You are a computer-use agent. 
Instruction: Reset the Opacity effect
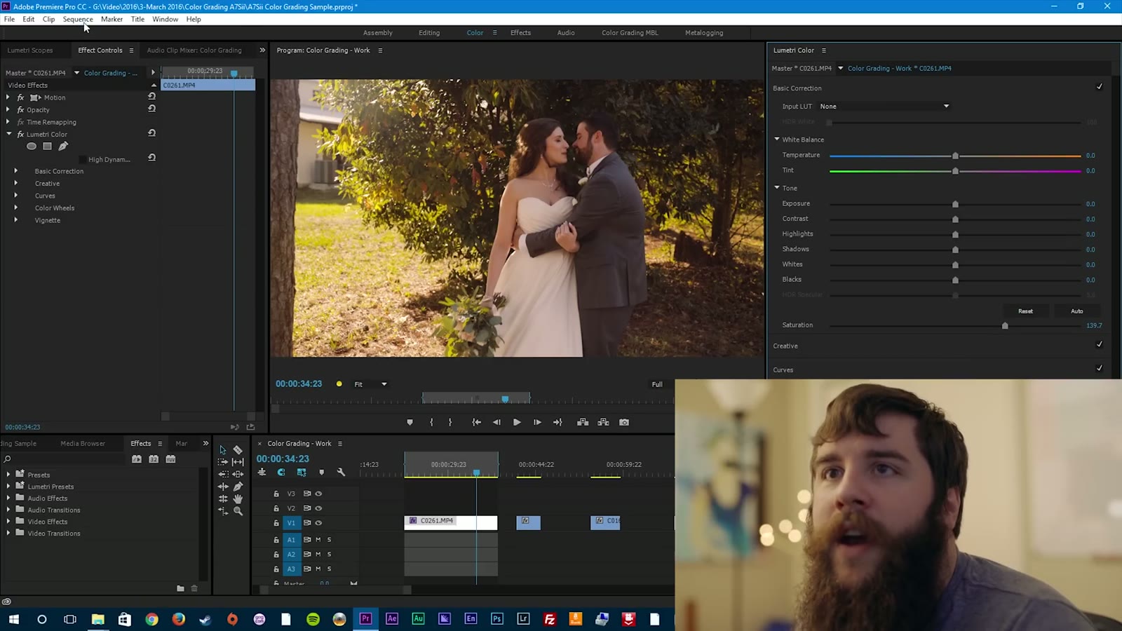pos(151,109)
